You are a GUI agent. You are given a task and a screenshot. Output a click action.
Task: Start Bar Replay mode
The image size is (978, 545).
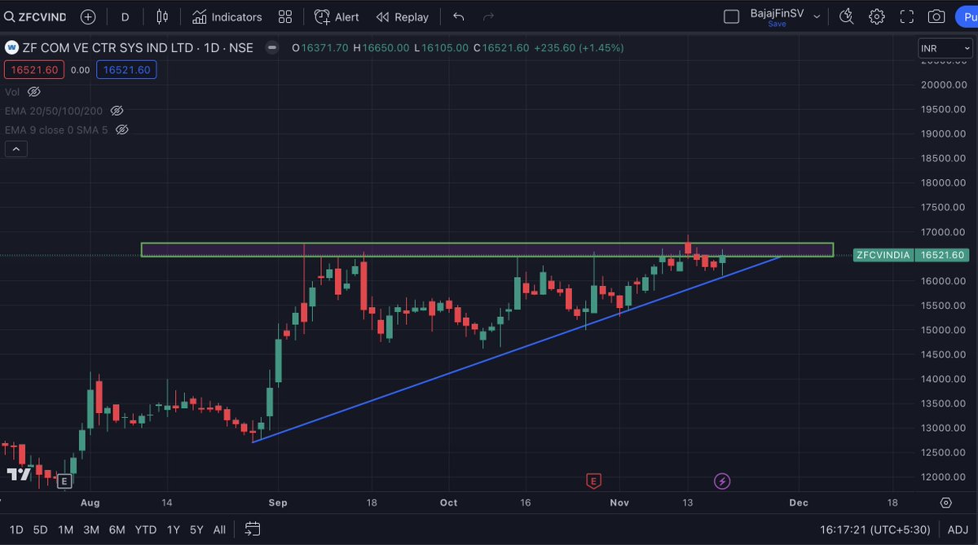(x=403, y=16)
